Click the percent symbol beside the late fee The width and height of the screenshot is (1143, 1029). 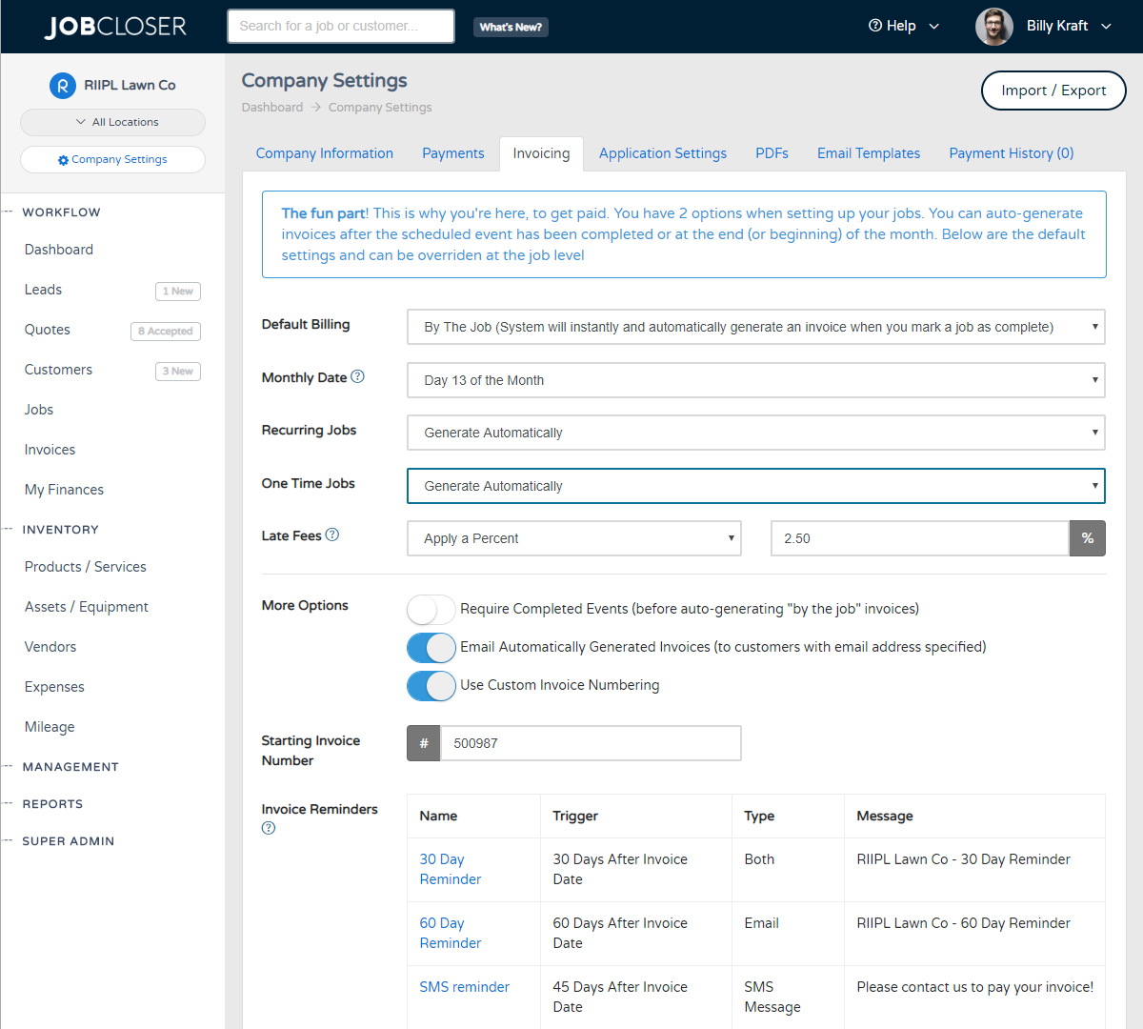[x=1087, y=537]
